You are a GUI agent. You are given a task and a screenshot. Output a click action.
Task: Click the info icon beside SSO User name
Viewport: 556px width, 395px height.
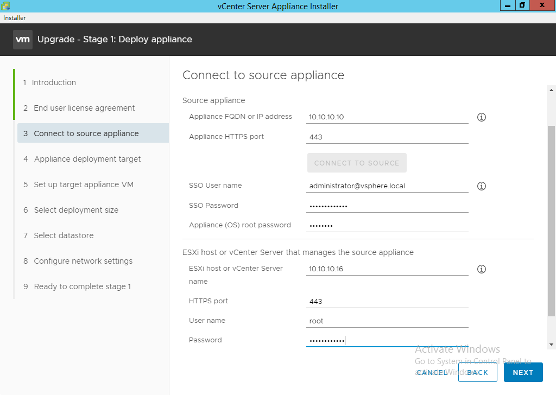point(481,186)
